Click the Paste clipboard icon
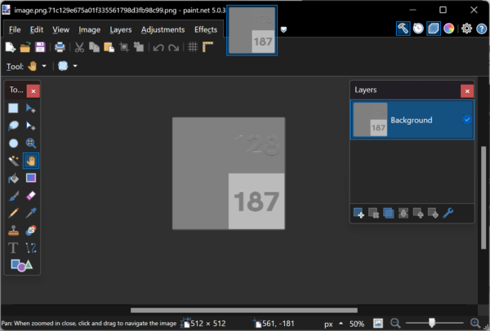 pyautogui.click(x=109, y=47)
